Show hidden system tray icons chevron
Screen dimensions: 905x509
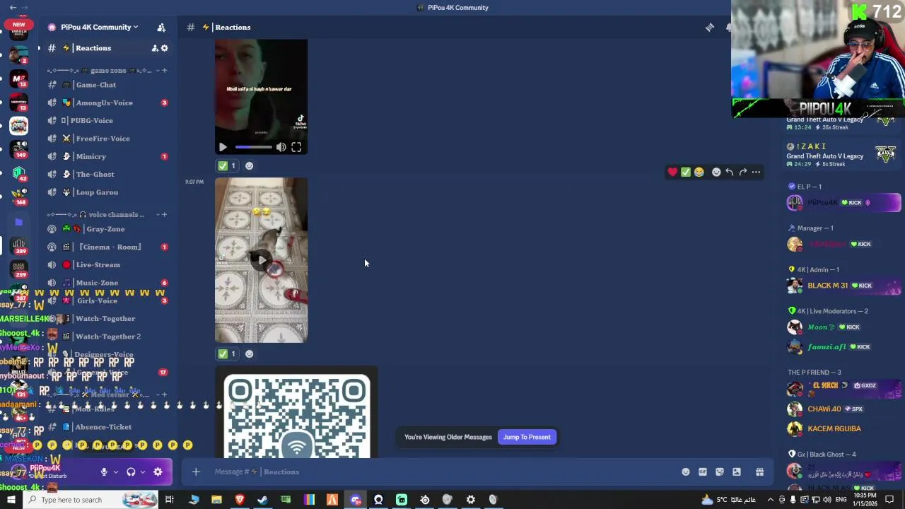pyautogui.click(x=771, y=500)
